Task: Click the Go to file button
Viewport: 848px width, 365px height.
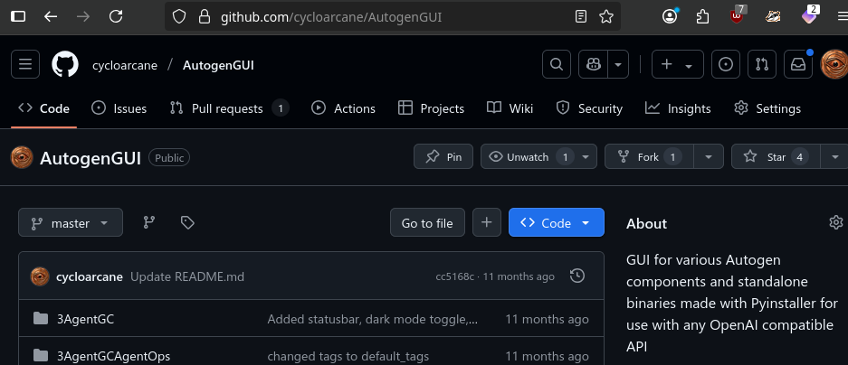Action: [427, 222]
